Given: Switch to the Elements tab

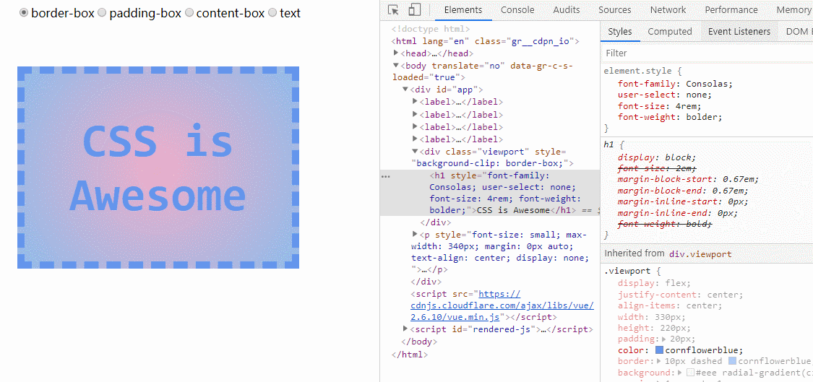Looking at the screenshot, I should pyautogui.click(x=463, y=10).
